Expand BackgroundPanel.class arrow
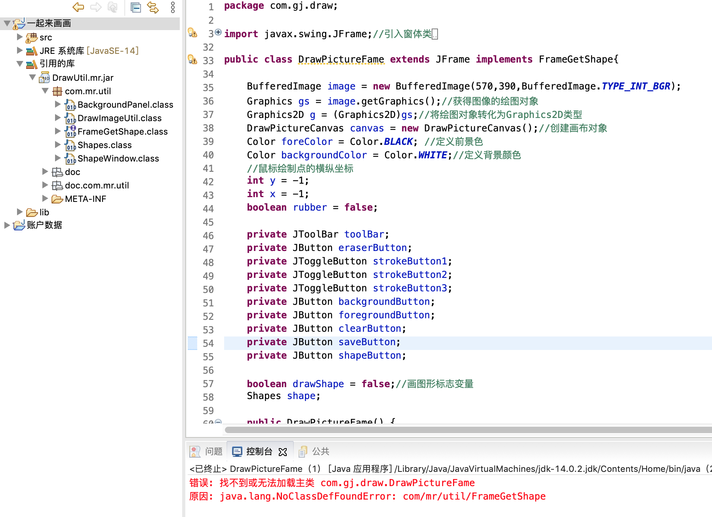This screenshot has height=517, width=712. (58, 104)
